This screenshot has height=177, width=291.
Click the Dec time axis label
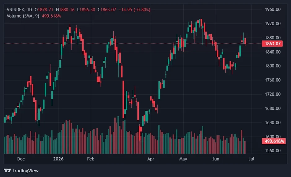(x=21, y=159)
